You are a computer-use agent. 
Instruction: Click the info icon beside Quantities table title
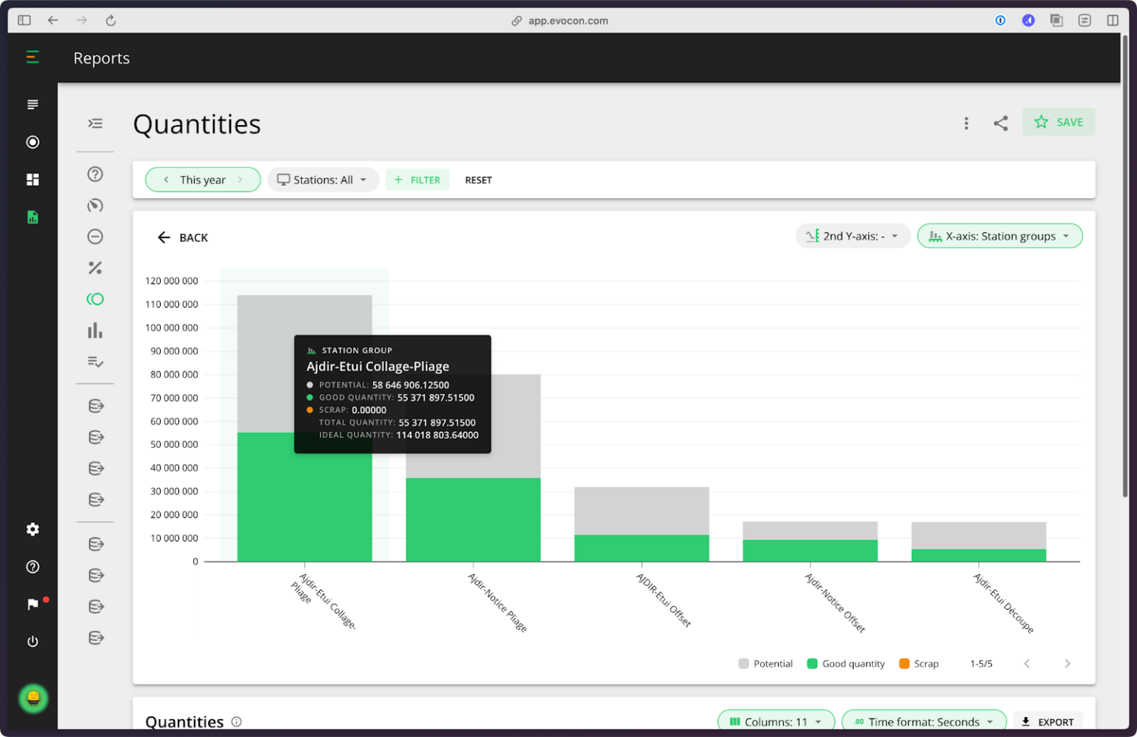pyautogui.click(x=237, y=721)
